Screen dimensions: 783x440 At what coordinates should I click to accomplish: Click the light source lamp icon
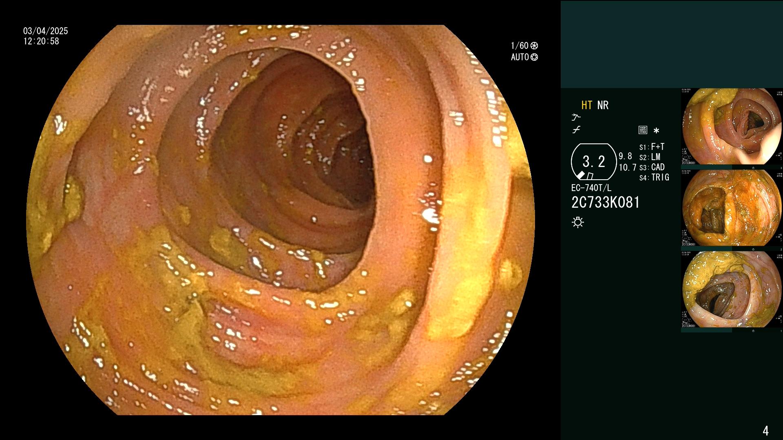(x=578, y=222)
